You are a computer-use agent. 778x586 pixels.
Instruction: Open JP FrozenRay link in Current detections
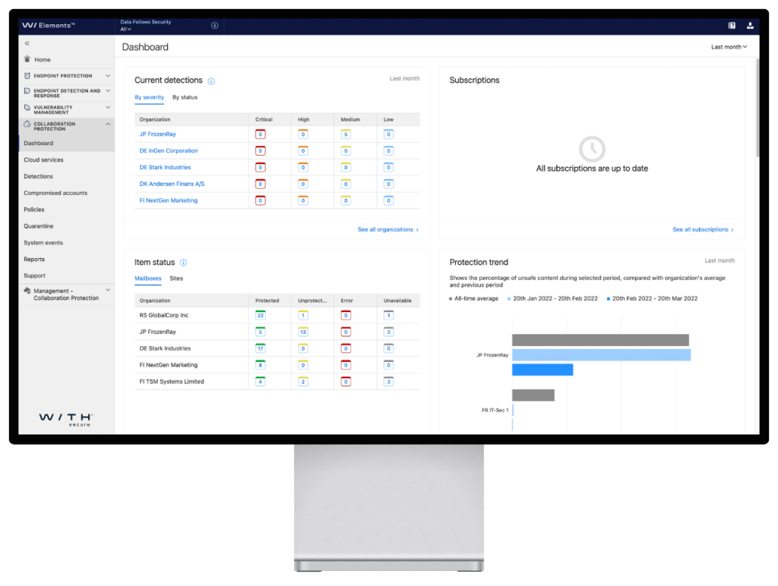(157, 134)
